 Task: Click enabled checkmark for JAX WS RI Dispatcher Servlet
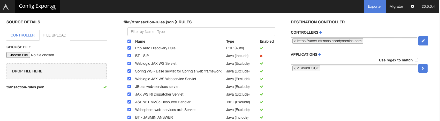pyautogui.click(x=262, y=94)
